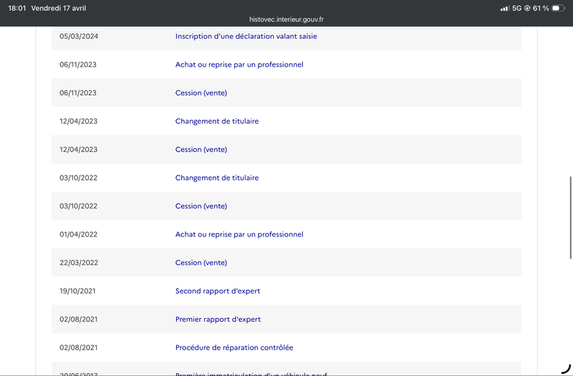Open 'Cession (vente)' entry dated 22/03/2022
This screenshot has height=376, width=573.
pyautogui.click(x=201, y=263)
